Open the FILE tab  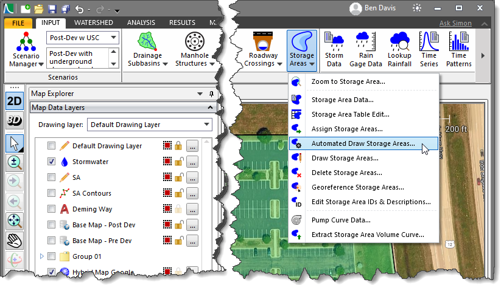(x=18, y=23)
